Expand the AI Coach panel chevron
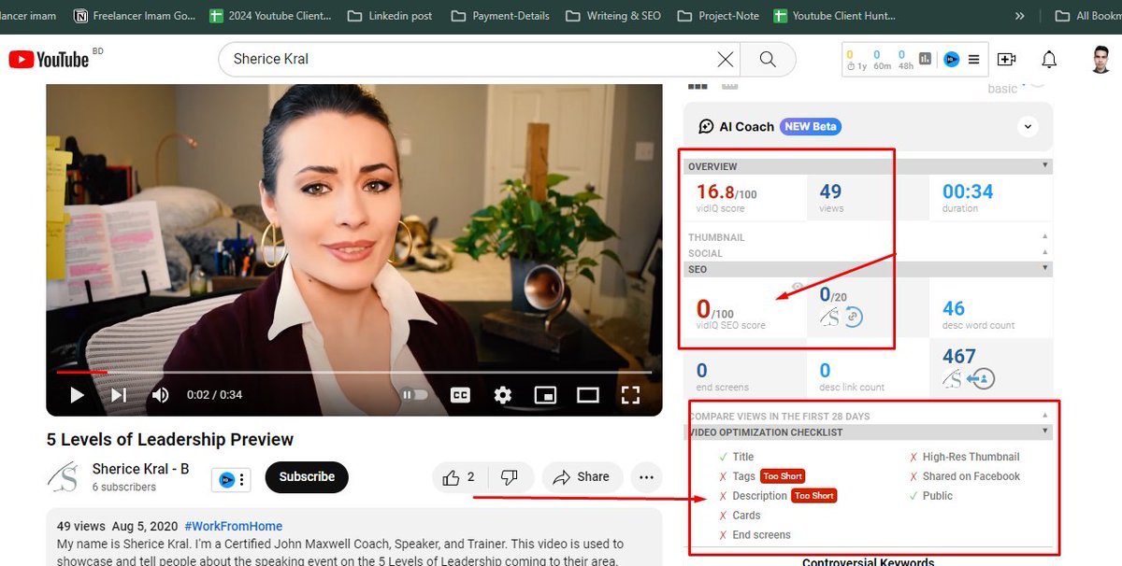The width and height of the screenshot is (1122, 566). point(1028,126)
